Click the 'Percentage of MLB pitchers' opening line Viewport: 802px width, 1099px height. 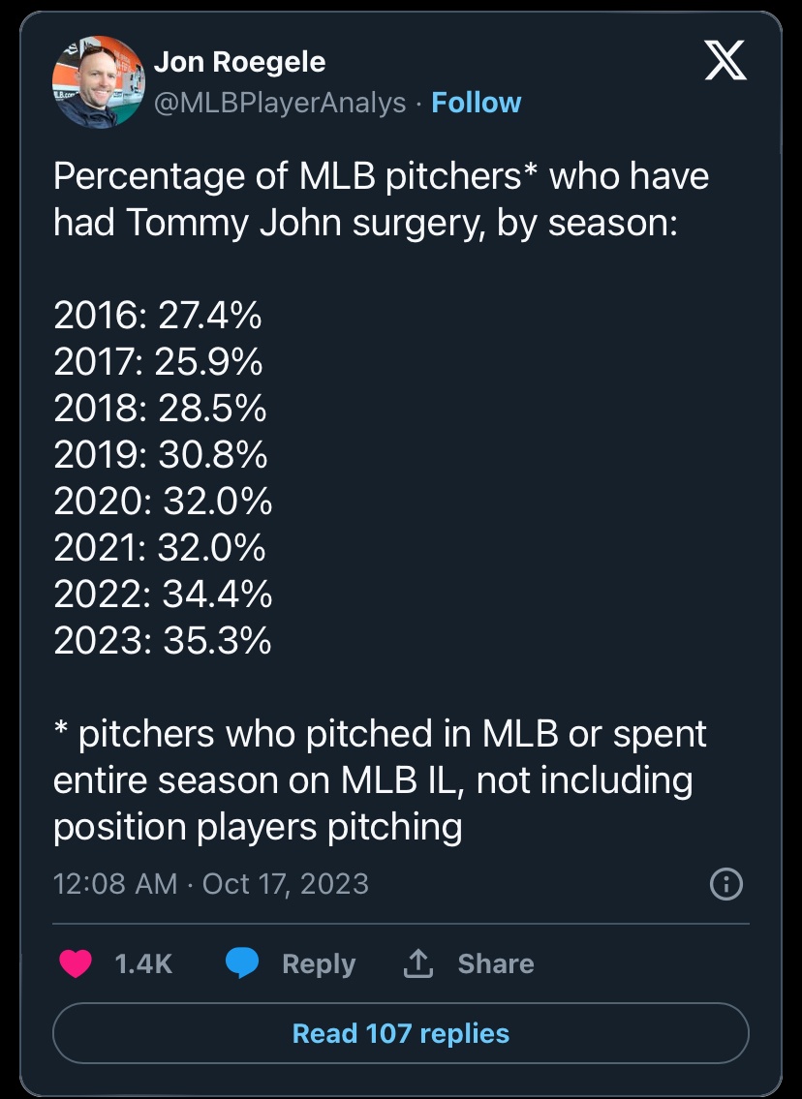pyautogui.click(x=381, y=176)
